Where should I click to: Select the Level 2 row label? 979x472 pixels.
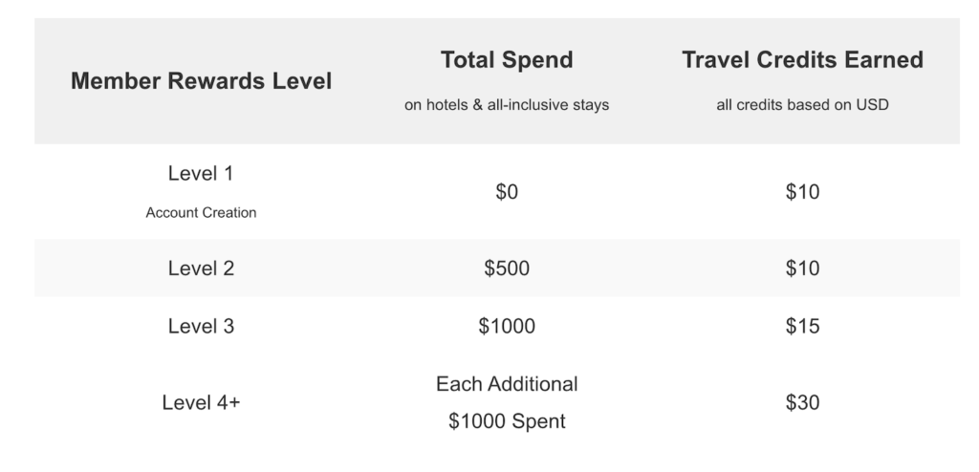(x=201, y=268)
